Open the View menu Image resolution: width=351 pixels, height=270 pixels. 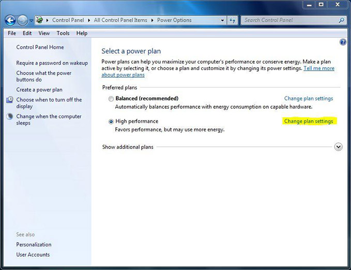point(44,33)
